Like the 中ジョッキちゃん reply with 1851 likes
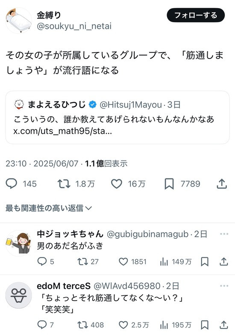Image resolution: width=235 pixels, height=336 pixels. (123, 262)
